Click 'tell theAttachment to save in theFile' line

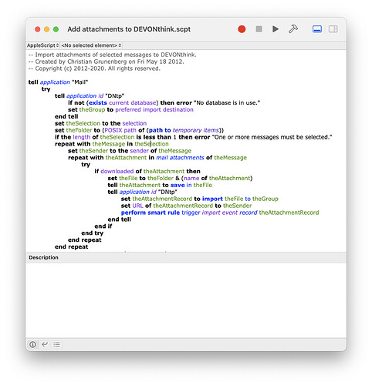coord(160,185)
